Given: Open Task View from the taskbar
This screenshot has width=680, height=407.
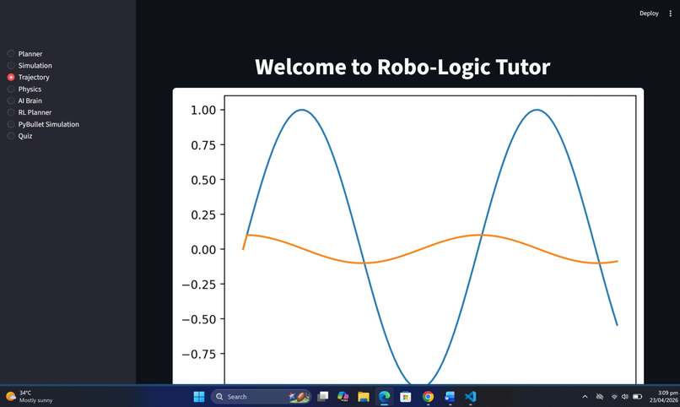Looking at the screenshot, I should [x=322, y=397].
